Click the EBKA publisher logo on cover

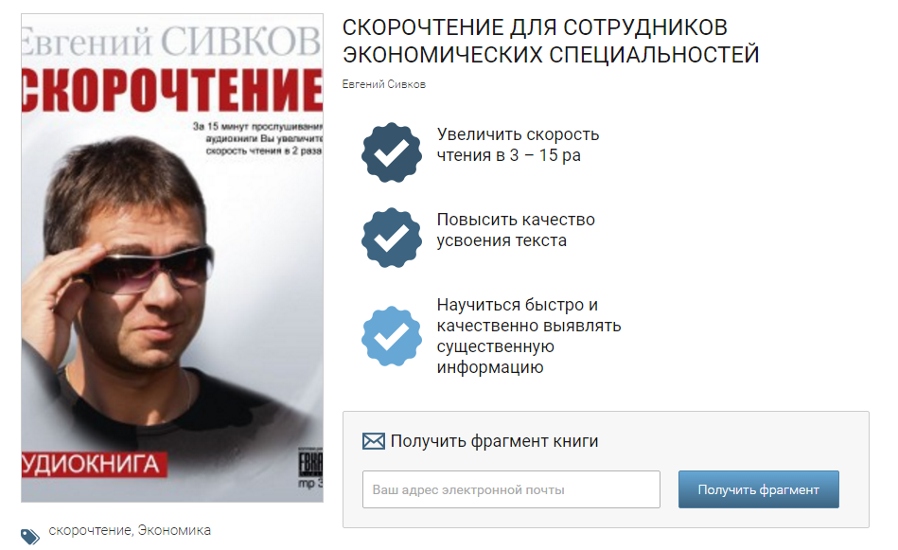click(x=311, y=464)
